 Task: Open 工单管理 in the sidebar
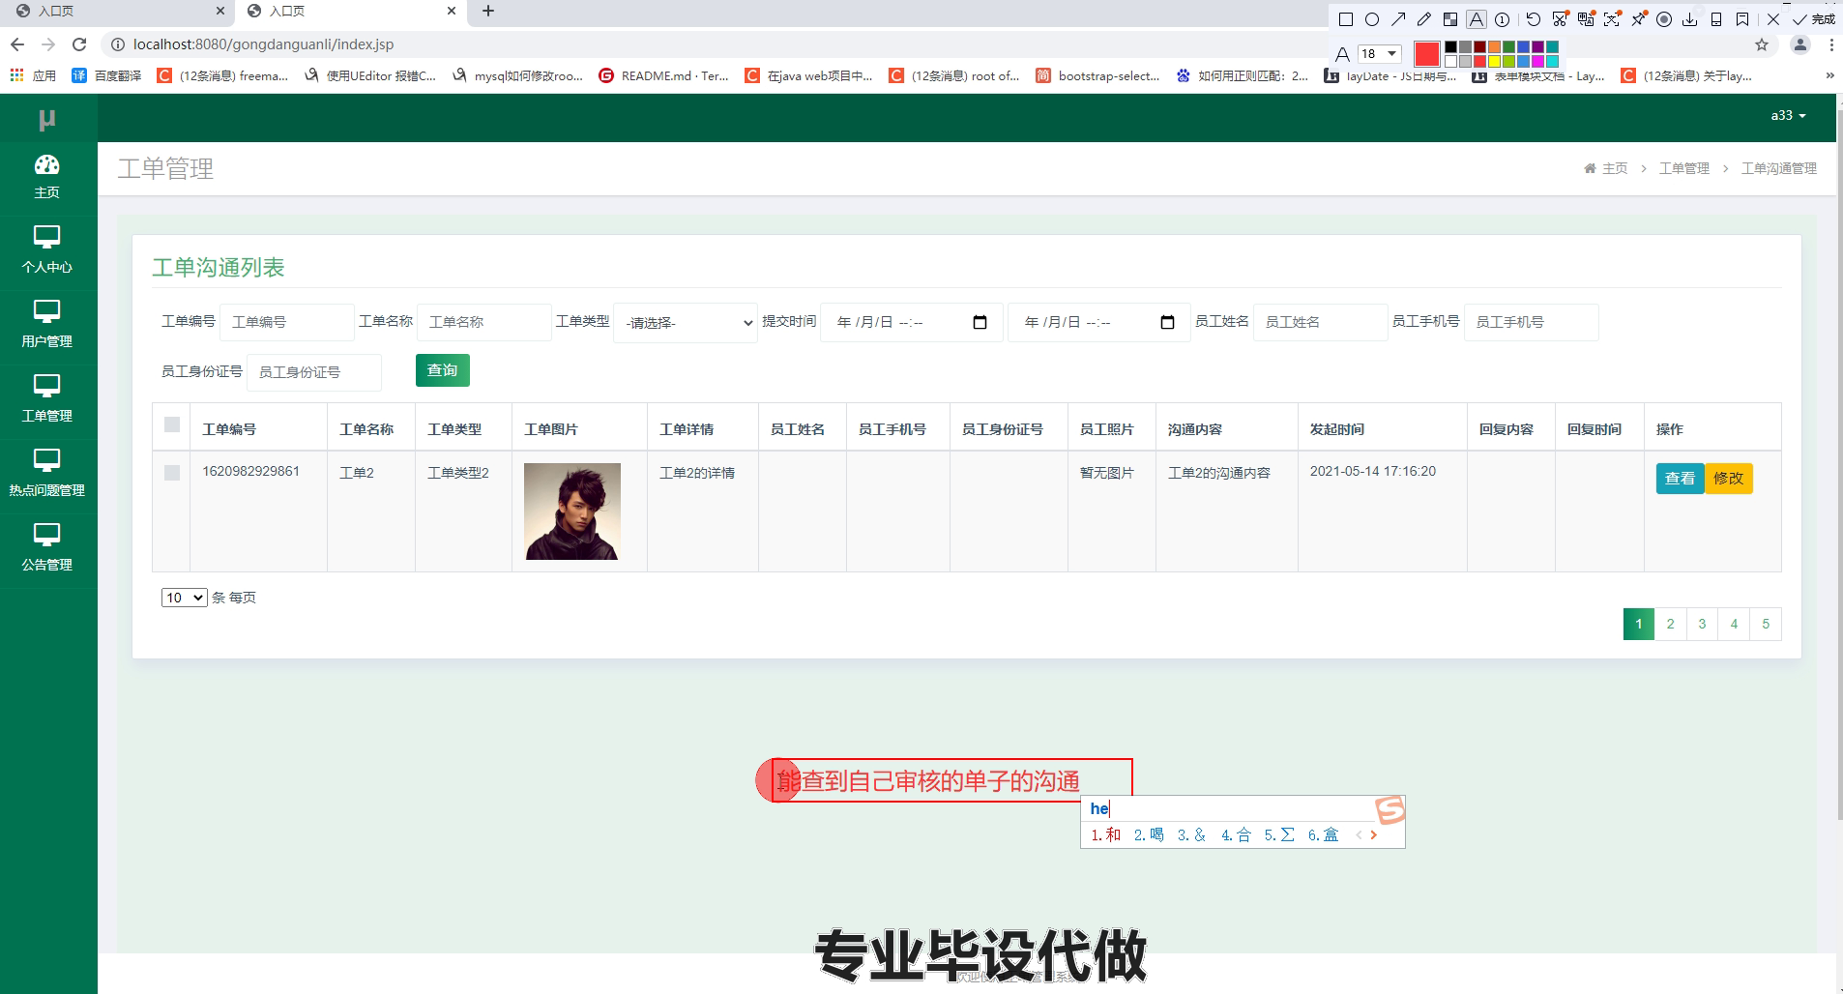tap(47, 399)
